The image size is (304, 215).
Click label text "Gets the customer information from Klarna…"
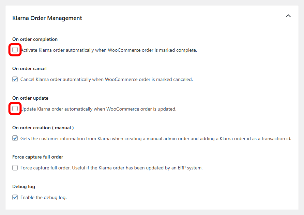coord(156,138)
